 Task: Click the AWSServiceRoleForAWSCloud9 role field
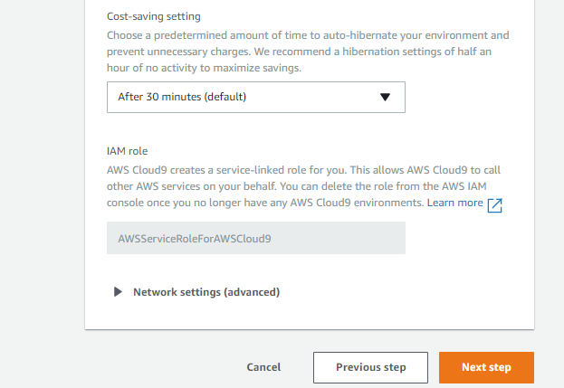click(255, 239)
